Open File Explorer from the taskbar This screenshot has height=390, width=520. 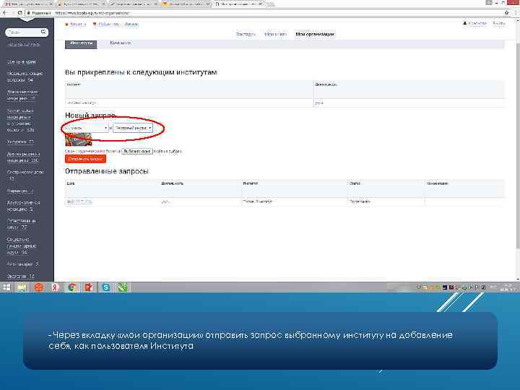22,287
